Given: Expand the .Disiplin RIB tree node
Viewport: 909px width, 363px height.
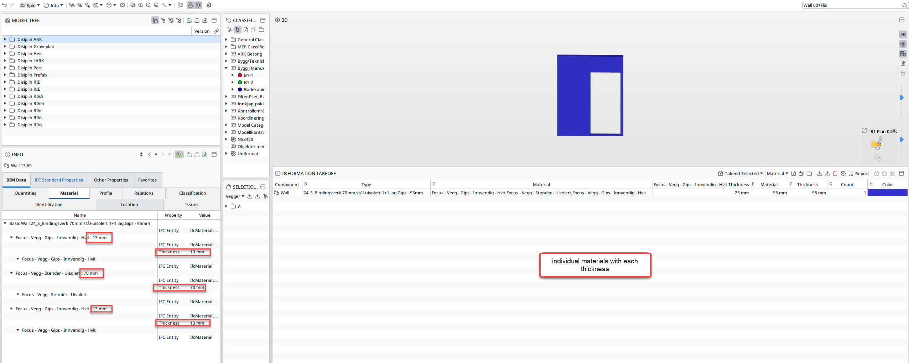Looking at the screenshot, I should pyautogui.click(x=5, y=82).
